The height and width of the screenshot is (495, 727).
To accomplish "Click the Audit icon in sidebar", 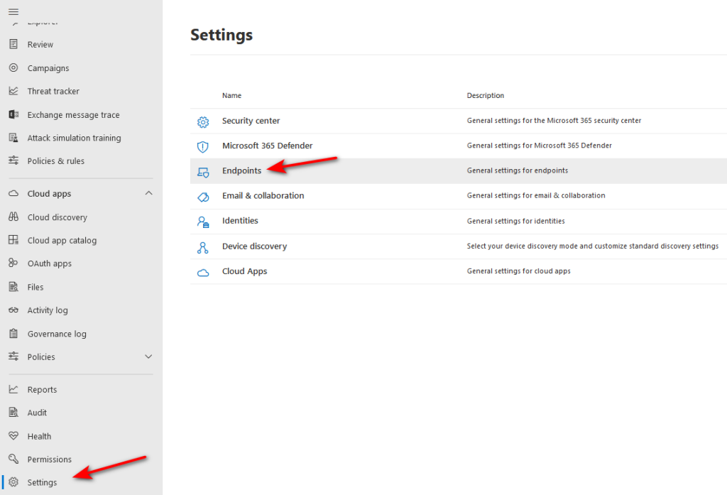I will pyautogui.click(x=13, y=413).
